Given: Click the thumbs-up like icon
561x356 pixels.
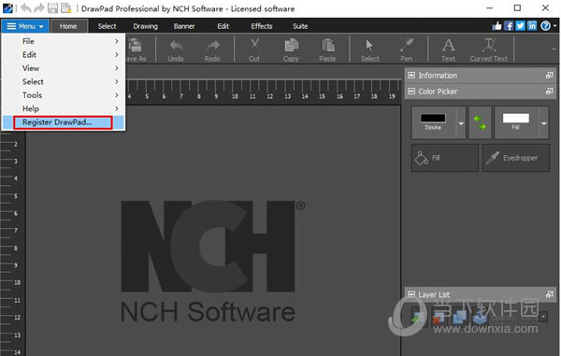Looking at the screenshot, I should (x=497, y=26).
